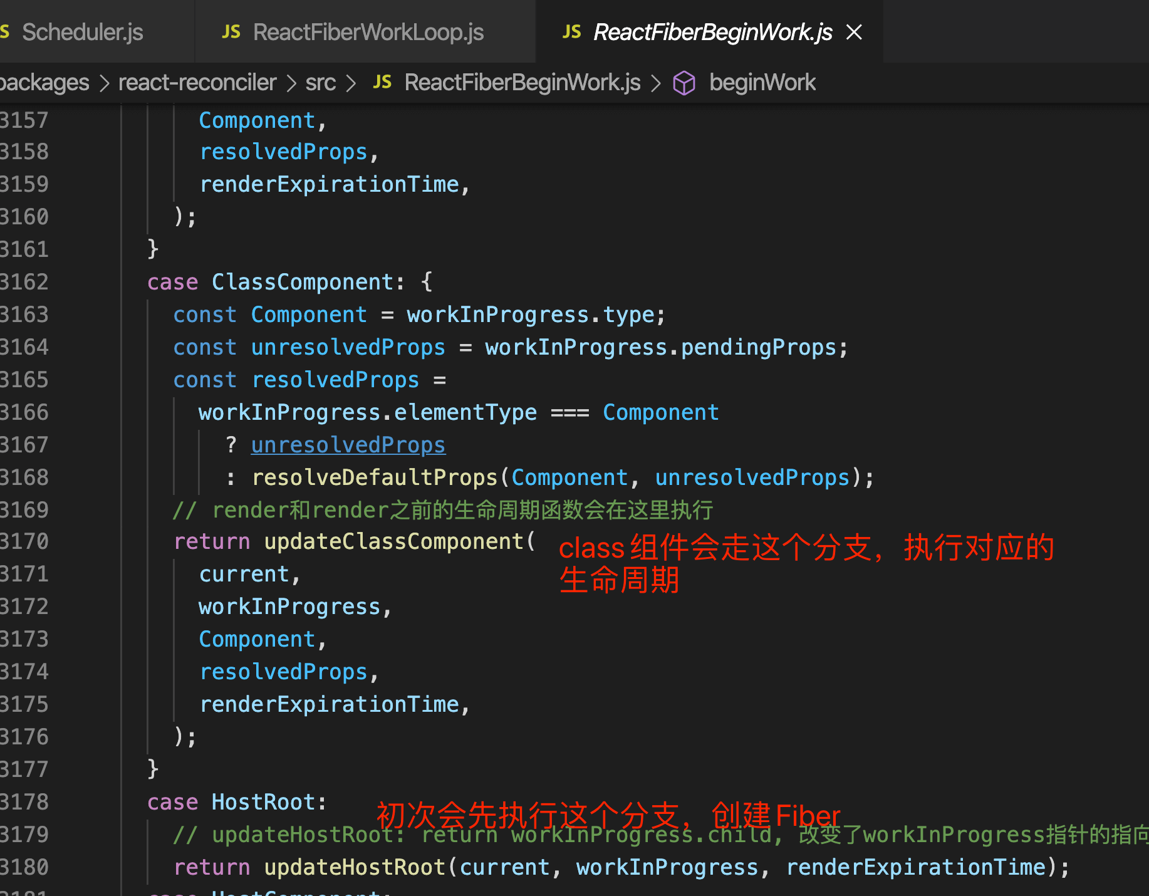Screen dimensions: 1149x896
Task: Open the src breadcrumb folder
Action: (320, 82)
